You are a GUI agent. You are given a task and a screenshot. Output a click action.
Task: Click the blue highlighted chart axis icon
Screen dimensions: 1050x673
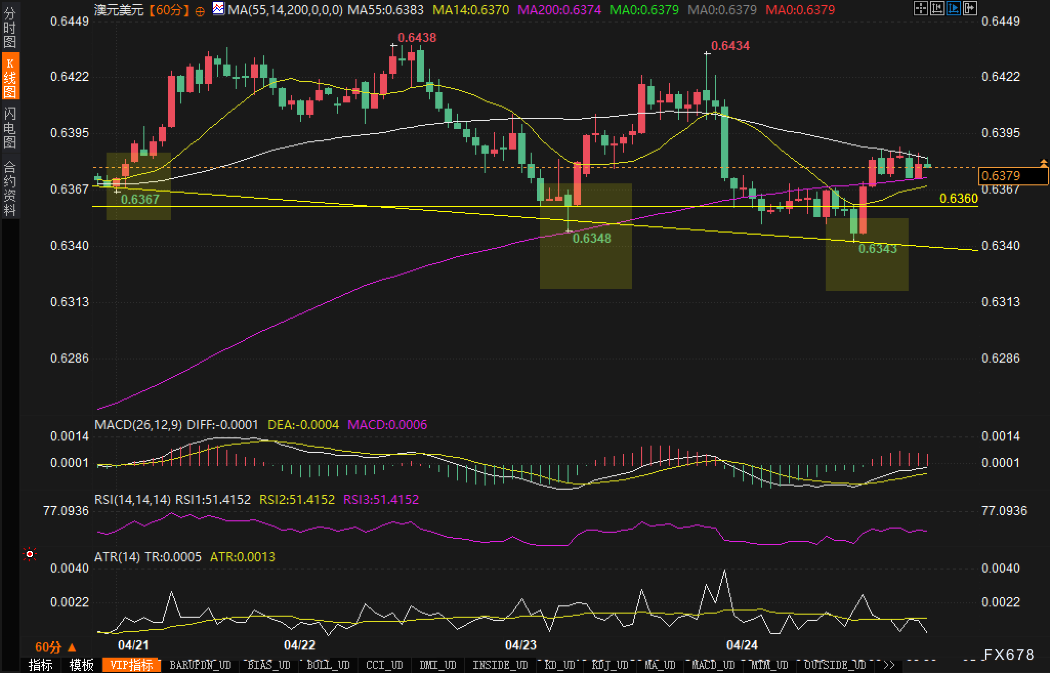[953, 8]
